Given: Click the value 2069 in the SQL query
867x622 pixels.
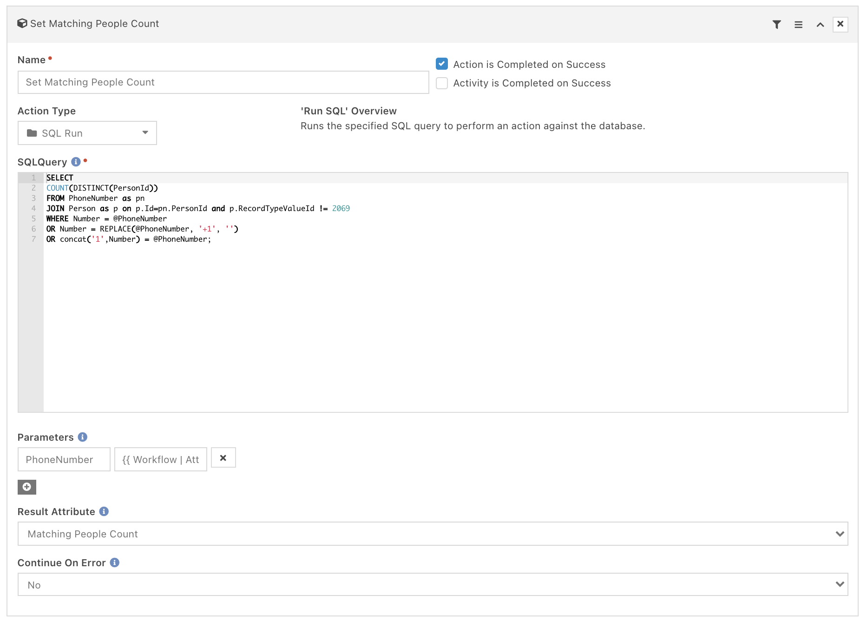Looking at the screenshot, I should [x=341, y=208].
